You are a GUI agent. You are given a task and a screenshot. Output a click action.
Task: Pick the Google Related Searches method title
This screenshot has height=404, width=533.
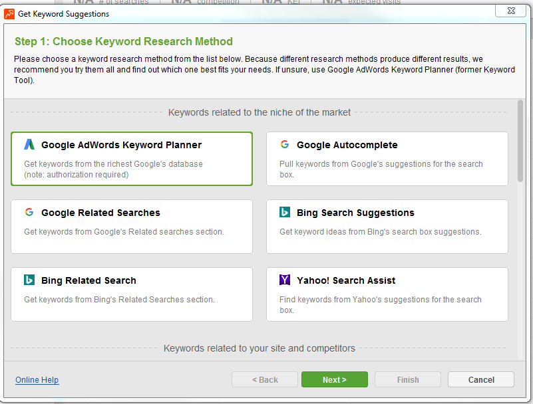[100, 213]
